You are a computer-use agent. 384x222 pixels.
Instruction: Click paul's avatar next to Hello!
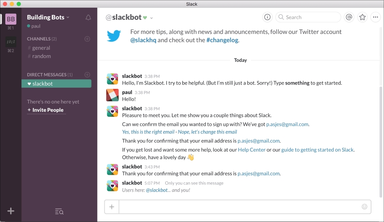click(112, 95)
